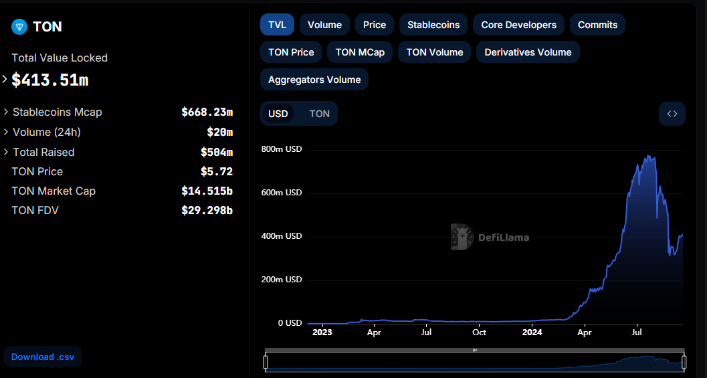
Task: Expand the Volume (24h) row
Action: (6, 132)
